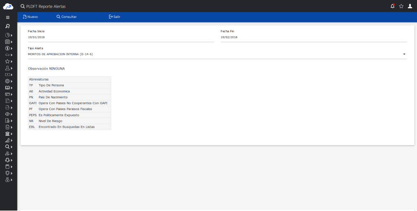Viewport: 417px width, 211px height.
Task: Open the calendar module in sidebar
Action: (x=7, y=41)
